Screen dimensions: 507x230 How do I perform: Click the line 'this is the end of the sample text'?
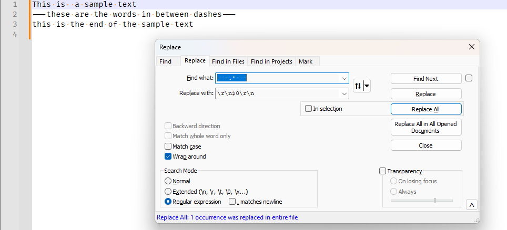pyautogui.click(x=113, y=24)
